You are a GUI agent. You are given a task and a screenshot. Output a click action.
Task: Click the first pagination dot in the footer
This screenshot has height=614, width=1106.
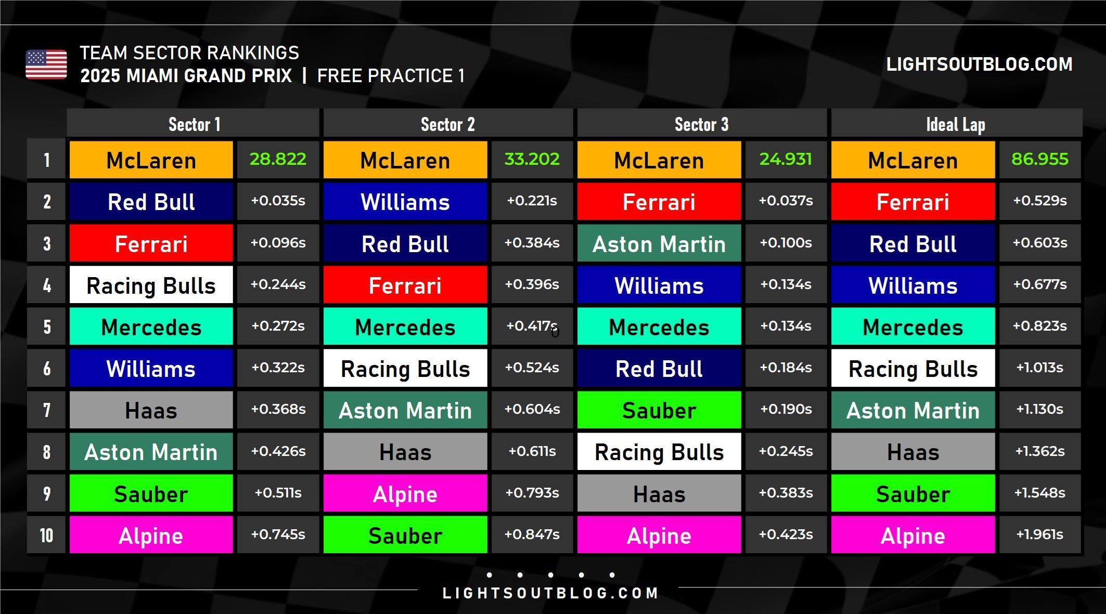[x=489, y=575]
